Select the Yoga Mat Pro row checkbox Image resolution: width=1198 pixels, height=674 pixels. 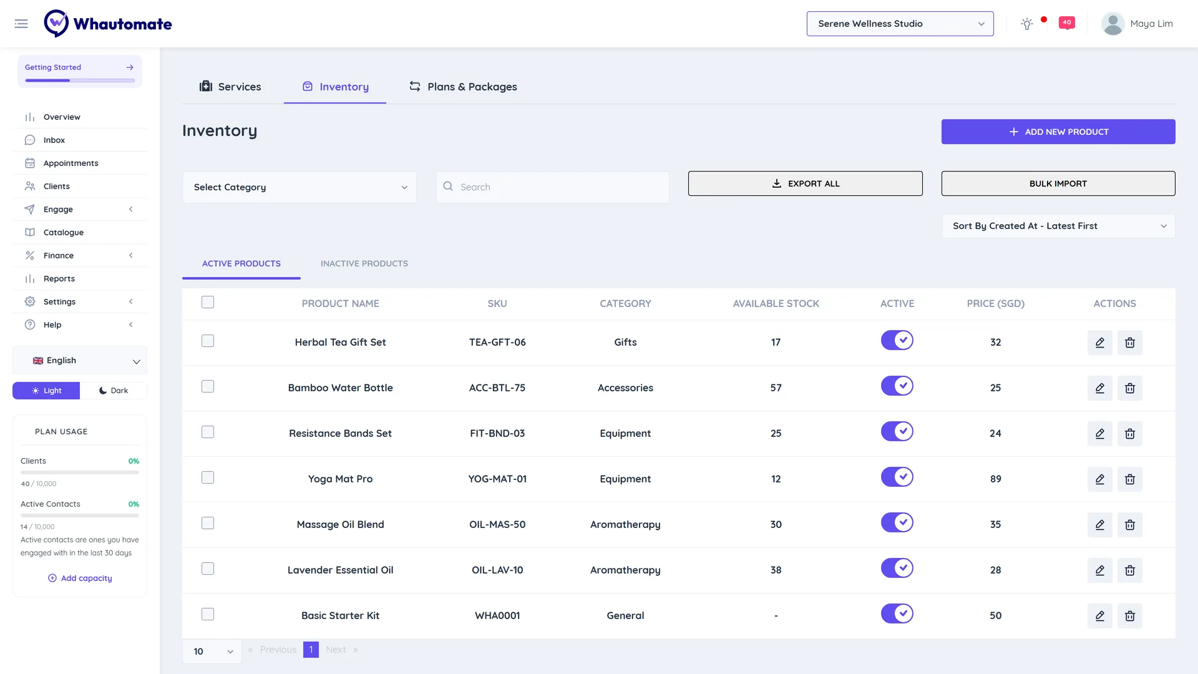pyautogui.click(x=208, y=477)
